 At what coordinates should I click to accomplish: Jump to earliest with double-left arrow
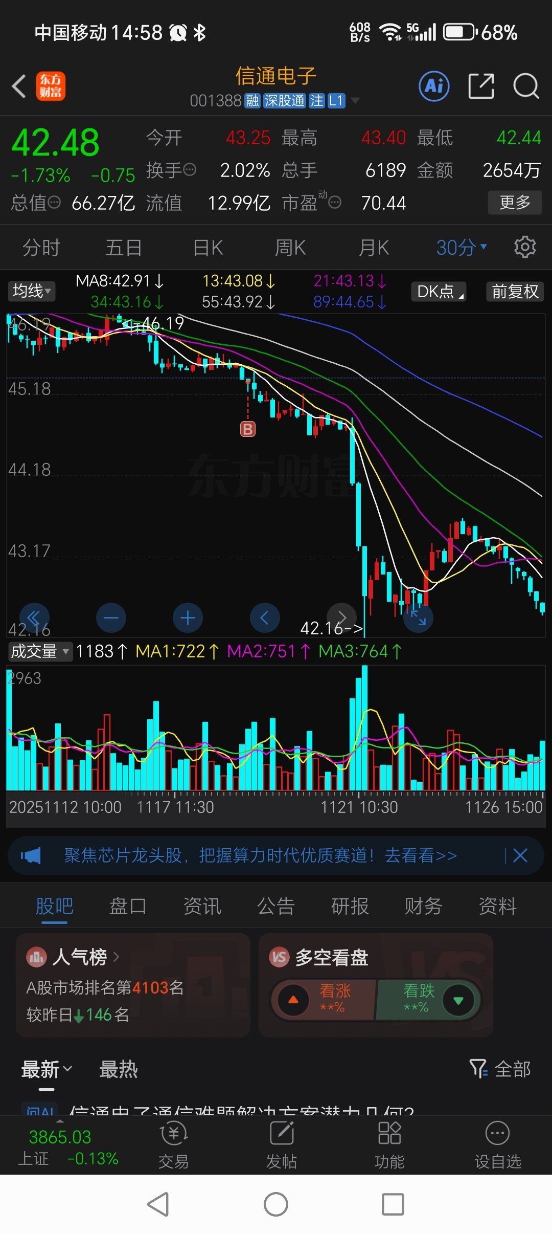tap(34, 618)
